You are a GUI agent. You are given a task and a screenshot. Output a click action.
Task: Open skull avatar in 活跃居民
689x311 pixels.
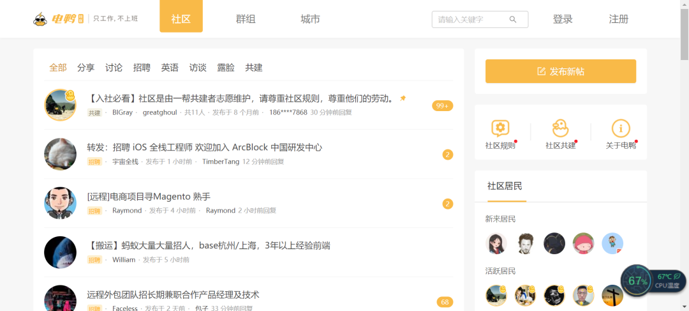(554, 296)
